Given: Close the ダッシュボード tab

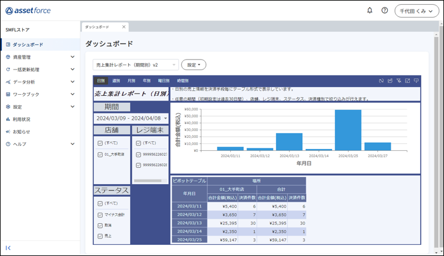Looking at the screenshot, I should [124, 27].
